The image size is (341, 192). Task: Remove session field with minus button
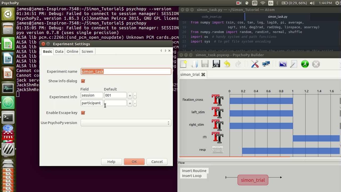click(x=135, y=95)
